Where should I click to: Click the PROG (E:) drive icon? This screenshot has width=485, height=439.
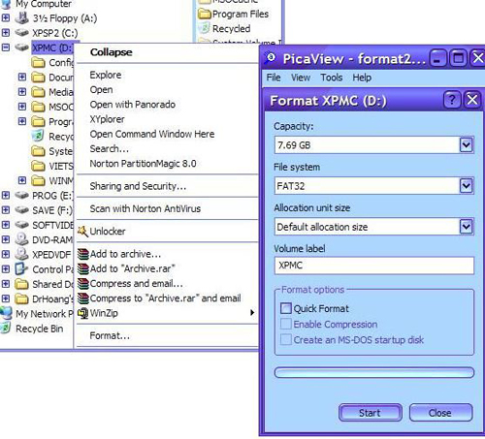pos(22,195)
